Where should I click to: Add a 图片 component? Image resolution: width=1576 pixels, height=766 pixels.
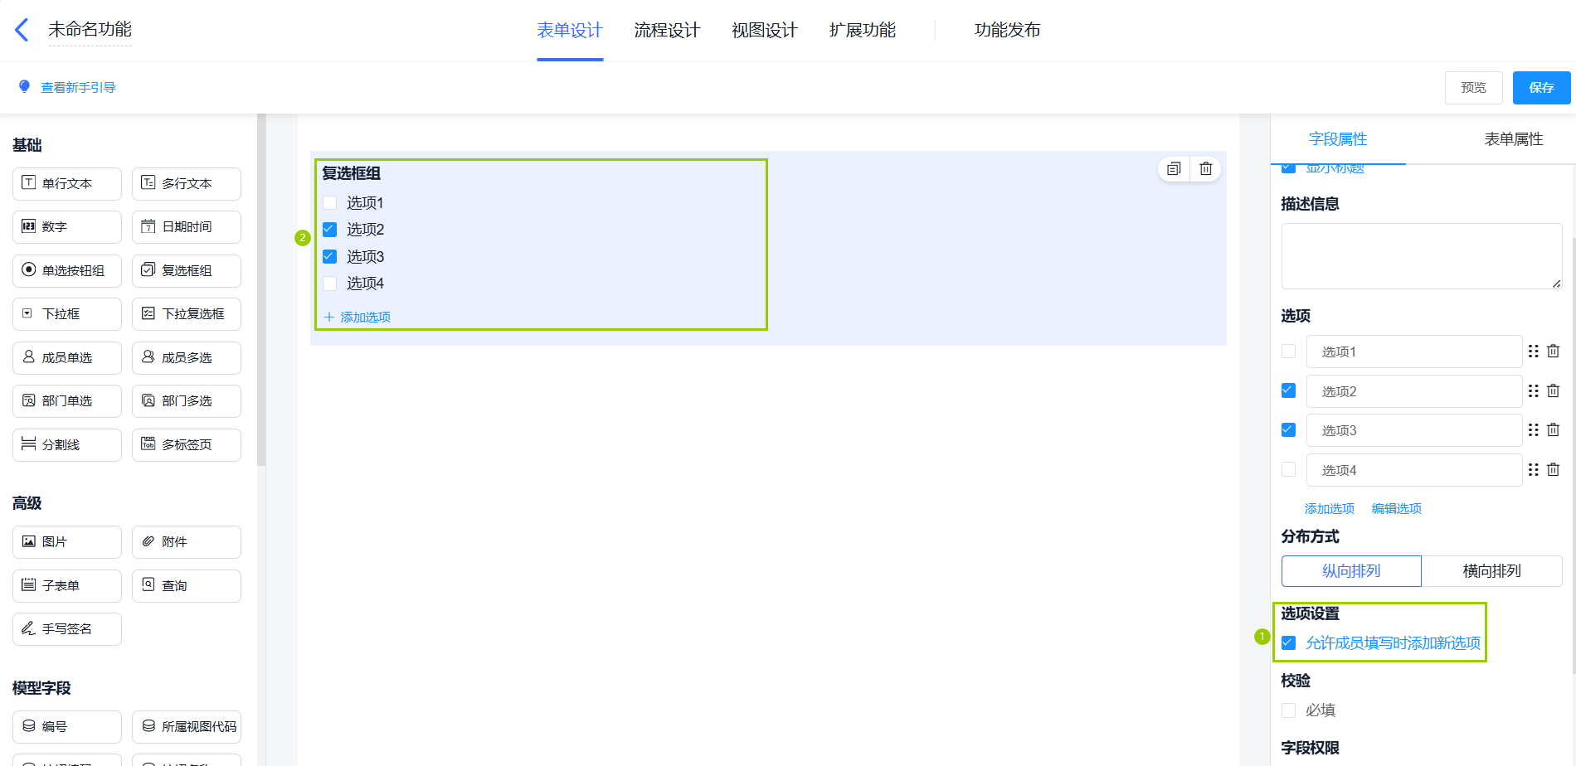point(67,542)
